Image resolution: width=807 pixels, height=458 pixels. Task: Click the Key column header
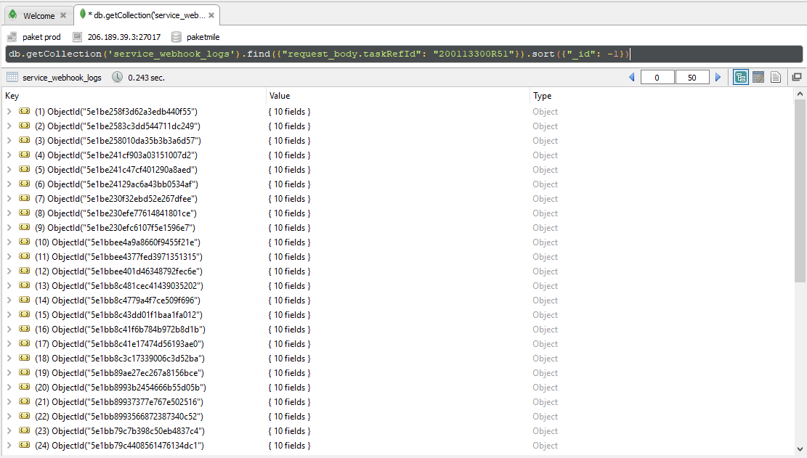tap(134, 96)
